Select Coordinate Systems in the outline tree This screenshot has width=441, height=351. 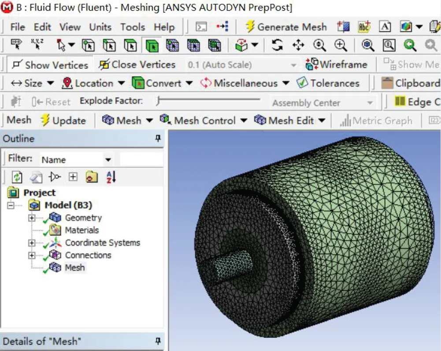click(x=102, y=243)
